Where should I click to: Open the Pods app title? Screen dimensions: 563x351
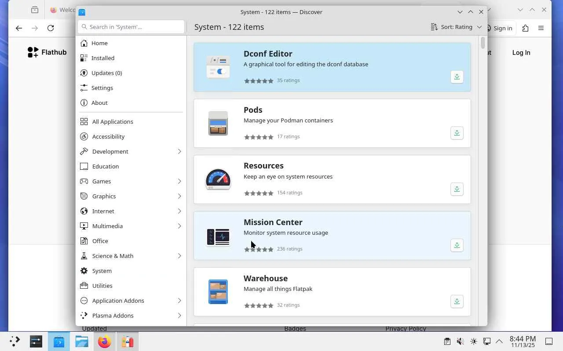(x=253, y=110)
